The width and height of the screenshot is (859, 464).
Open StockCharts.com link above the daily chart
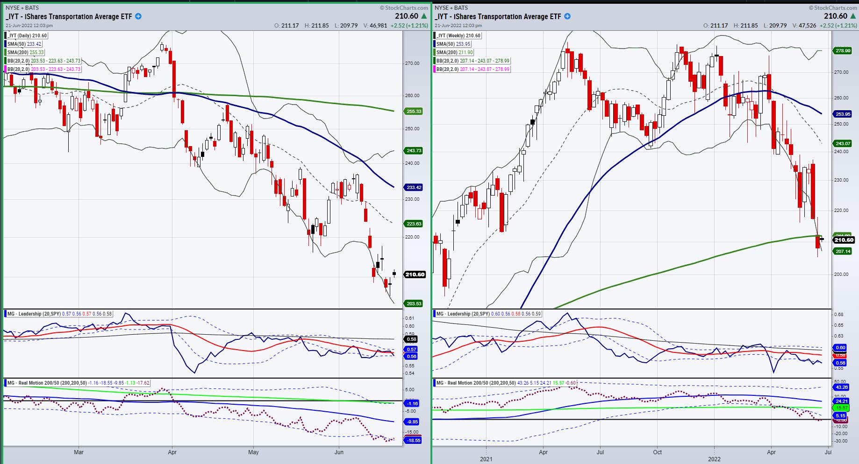(x=404, y=7)
